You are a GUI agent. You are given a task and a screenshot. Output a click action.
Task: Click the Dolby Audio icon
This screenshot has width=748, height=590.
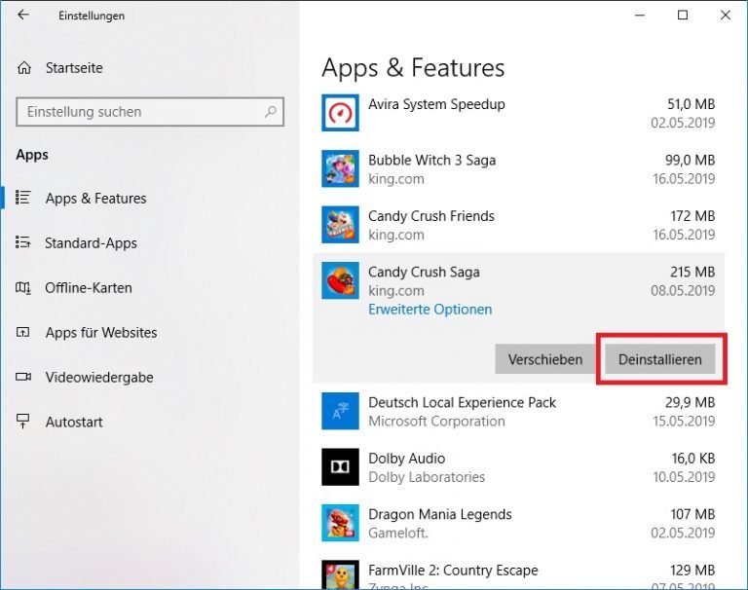[x=340, y=467]
